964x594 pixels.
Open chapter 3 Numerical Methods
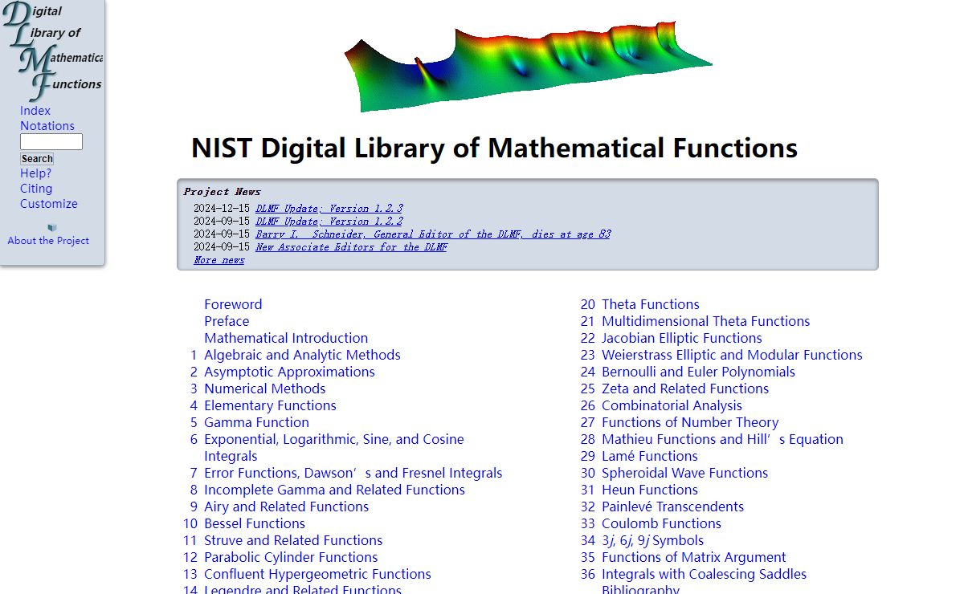pos(265,389)
